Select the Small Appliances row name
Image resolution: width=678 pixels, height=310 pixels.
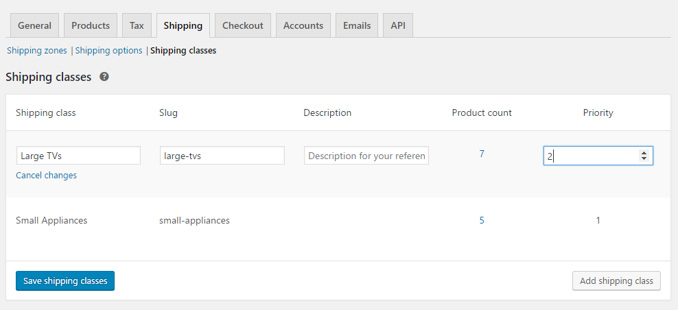point(51,221)
